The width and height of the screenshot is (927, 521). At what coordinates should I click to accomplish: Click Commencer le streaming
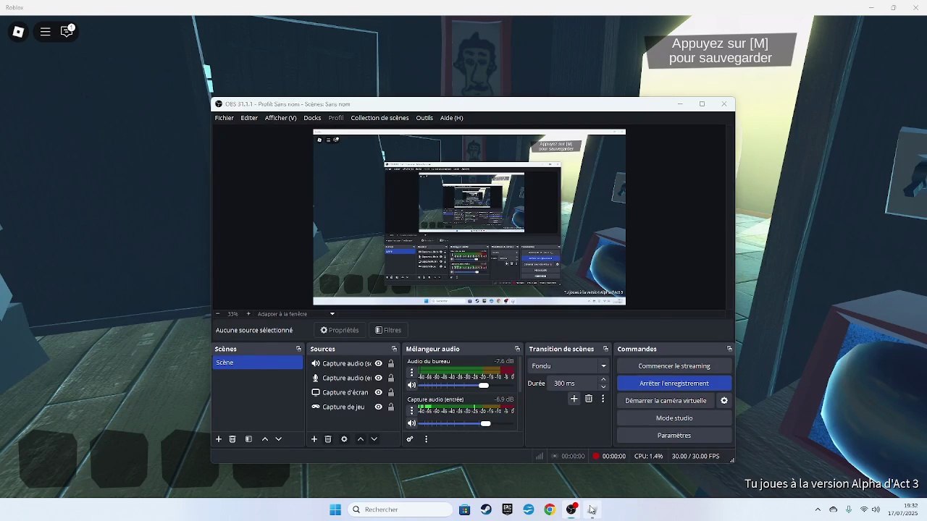[674, 366]
